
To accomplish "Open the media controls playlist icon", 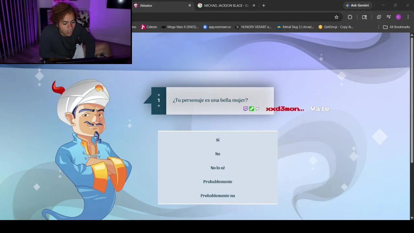I will coord(389,17).
